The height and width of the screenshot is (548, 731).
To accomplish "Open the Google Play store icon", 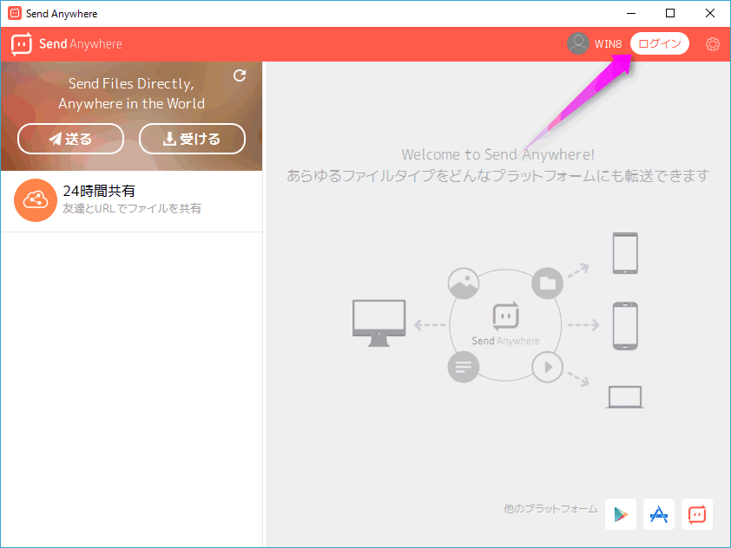I will [x=621, y=514].
